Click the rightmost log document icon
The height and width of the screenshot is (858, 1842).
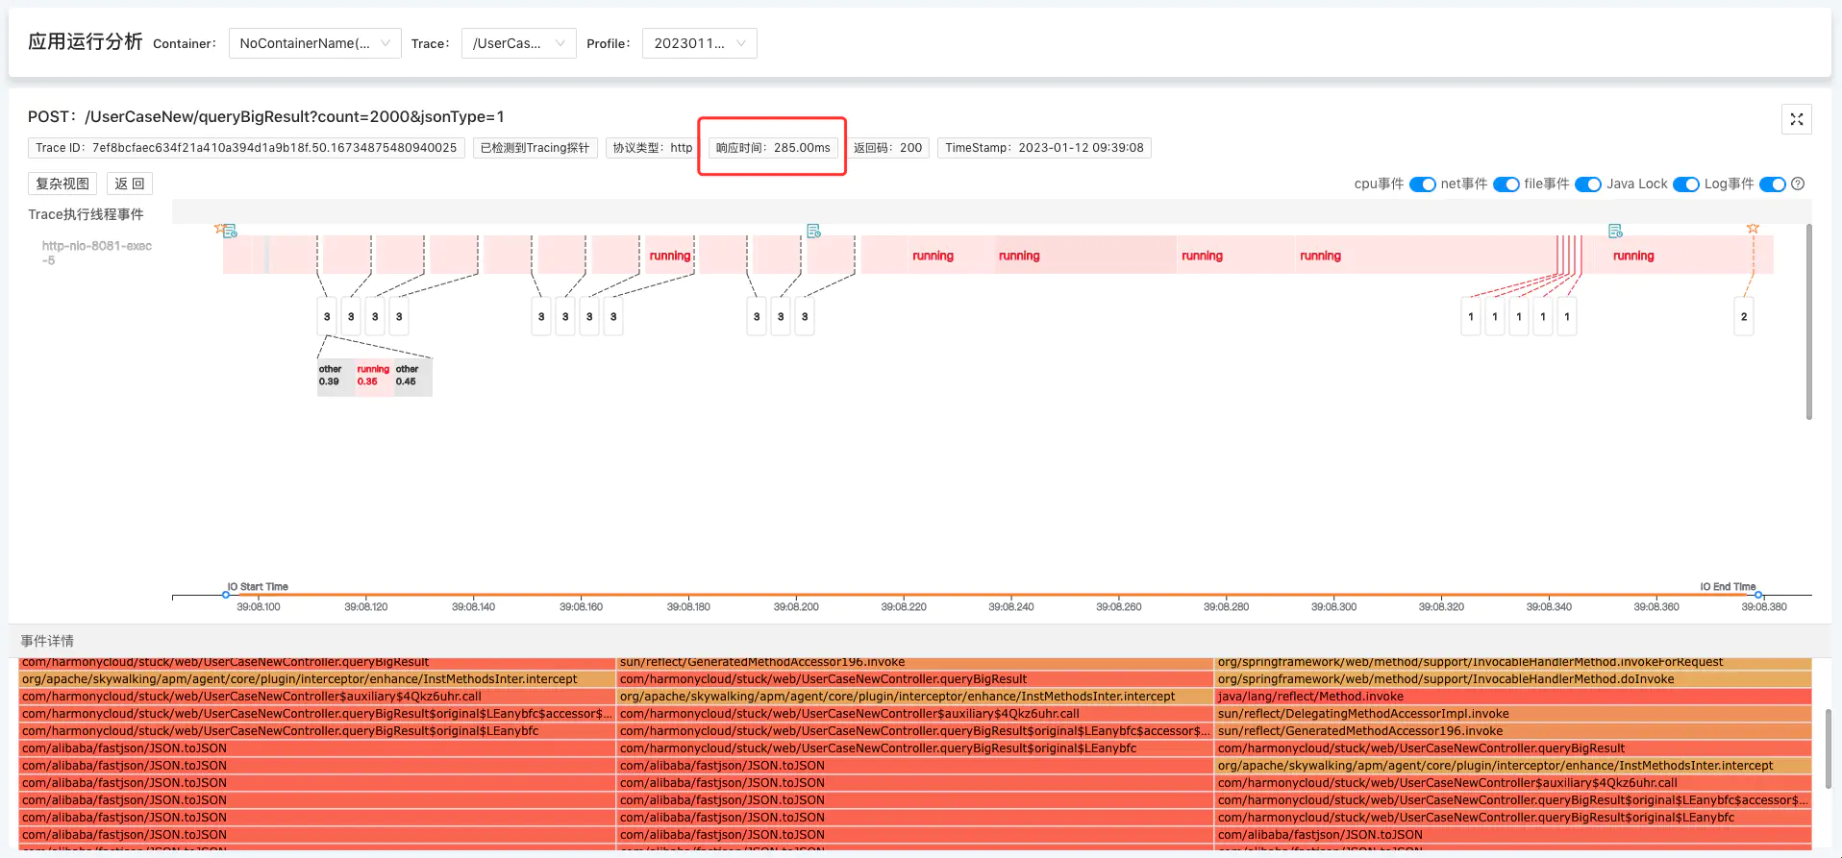[x=1615, y=231]
